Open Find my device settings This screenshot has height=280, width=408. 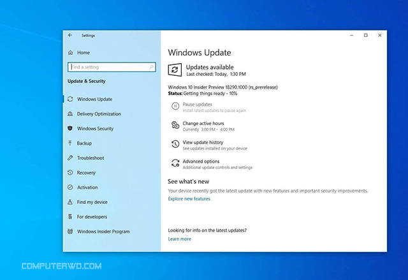coord(92,202)
